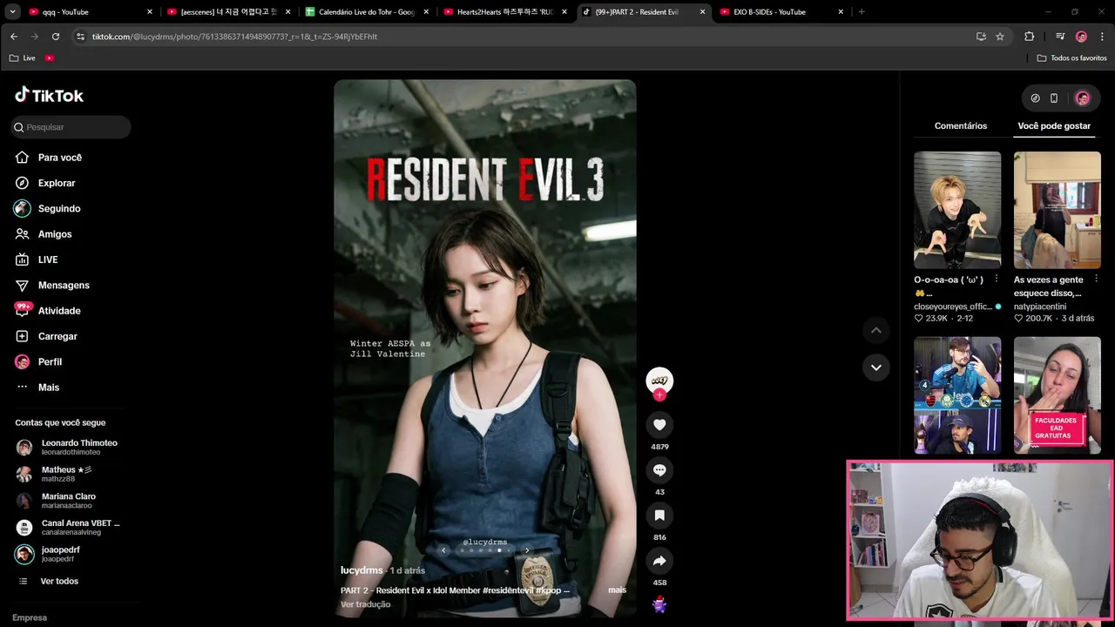Screen dimensions: 1115x627
Task: Go to previous video with up chevron
Action: pyautogui.click(x=876, y=330)
